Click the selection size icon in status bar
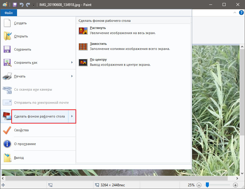 [50, 185]
